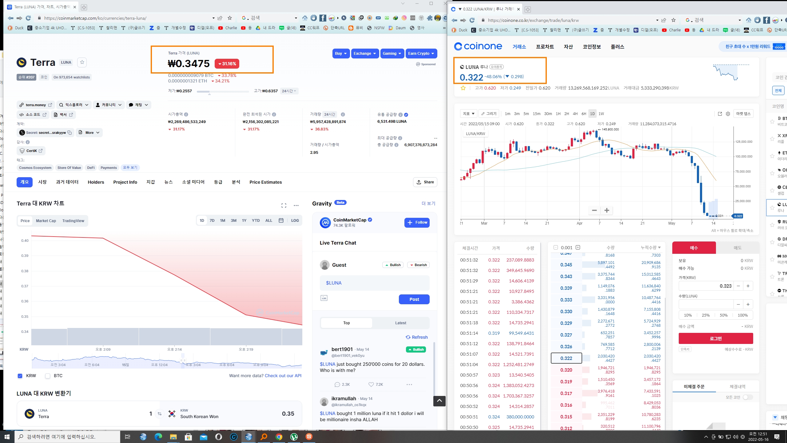Bookmark the CoinMarketCap page star
The width and height of the screenshot is (787, 443).
click(229, 18)
